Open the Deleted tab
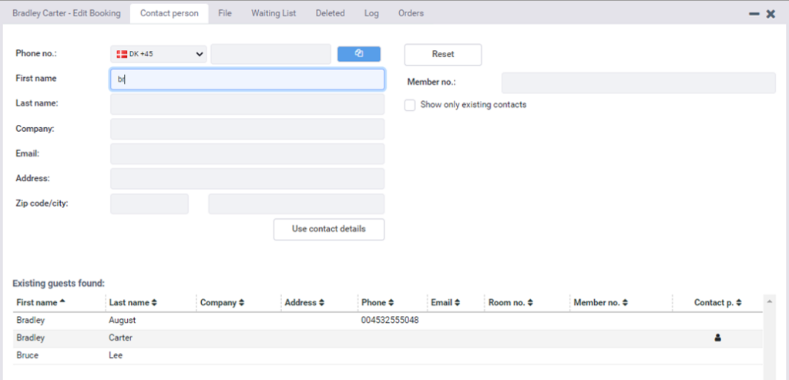The image size is (789, 380). (x=330, y=14)
